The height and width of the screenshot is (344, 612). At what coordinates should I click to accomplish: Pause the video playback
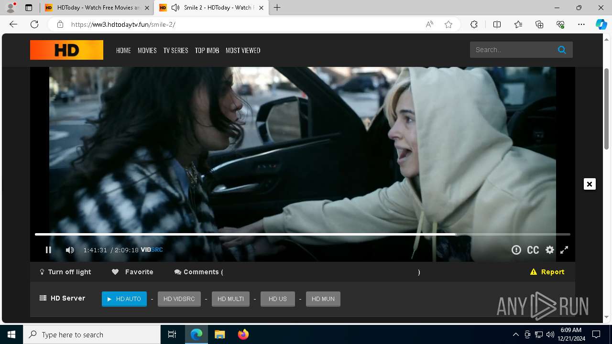(x=48, y=250)
